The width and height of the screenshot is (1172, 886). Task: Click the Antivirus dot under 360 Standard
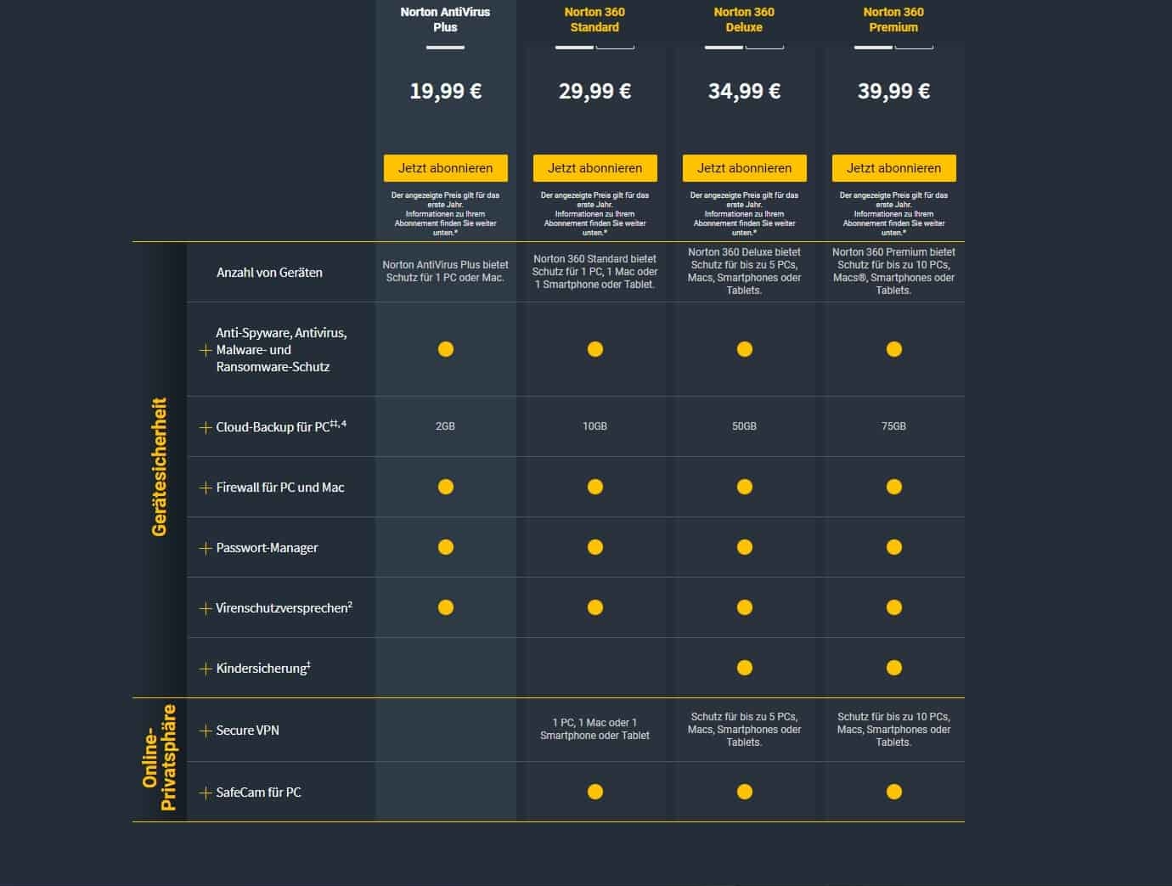(594, 349)
